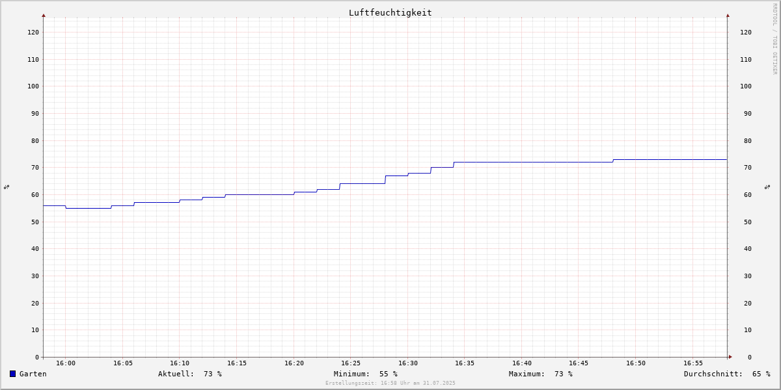Select the Garten legend label

coord(33,374)
